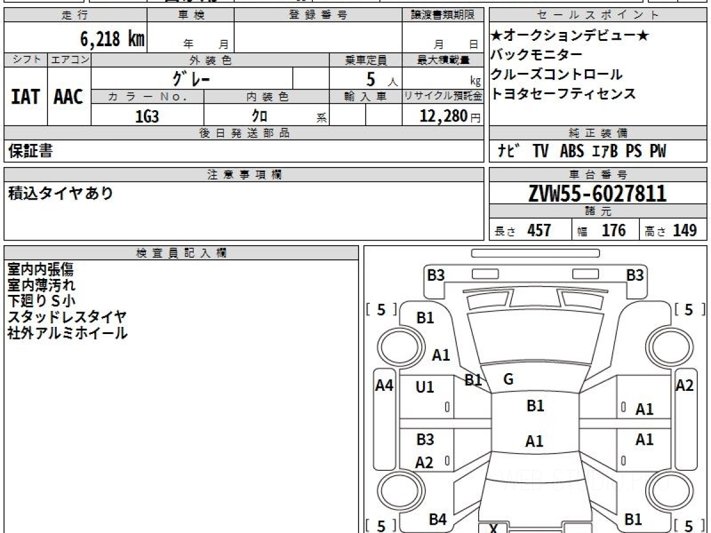The image size is (711, 533).
Task: Select the 登録番号 header
Action: click(x=318, y=15)
